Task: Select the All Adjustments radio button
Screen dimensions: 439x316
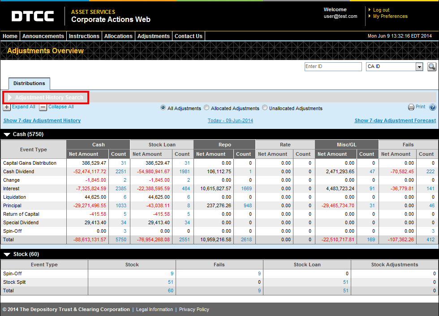Action: coord(163,108)
